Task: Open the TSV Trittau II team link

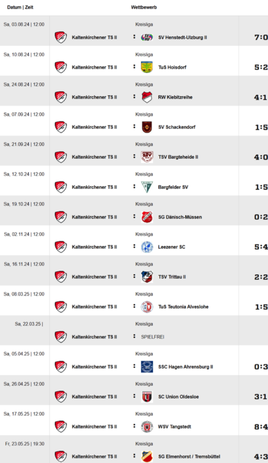Action: tap(172, 277)
